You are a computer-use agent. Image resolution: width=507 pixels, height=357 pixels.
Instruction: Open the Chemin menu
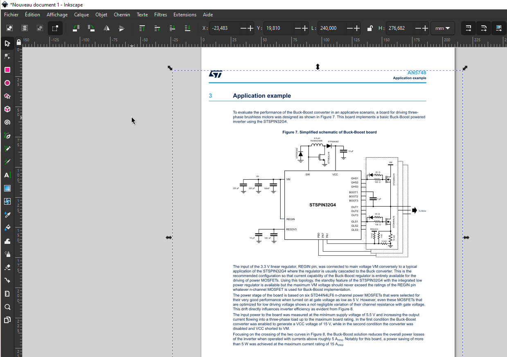122,15
